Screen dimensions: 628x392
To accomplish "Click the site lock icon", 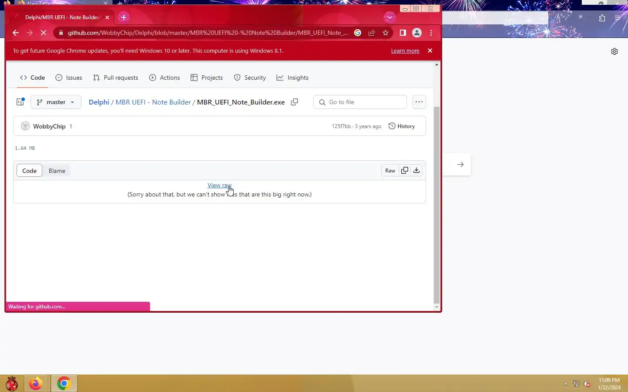I will 61,33.
